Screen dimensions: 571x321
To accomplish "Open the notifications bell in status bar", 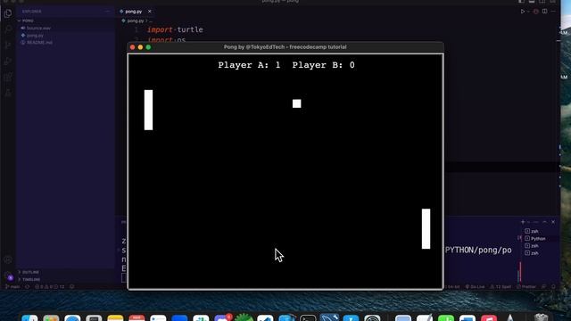I will tap(553, 287).
